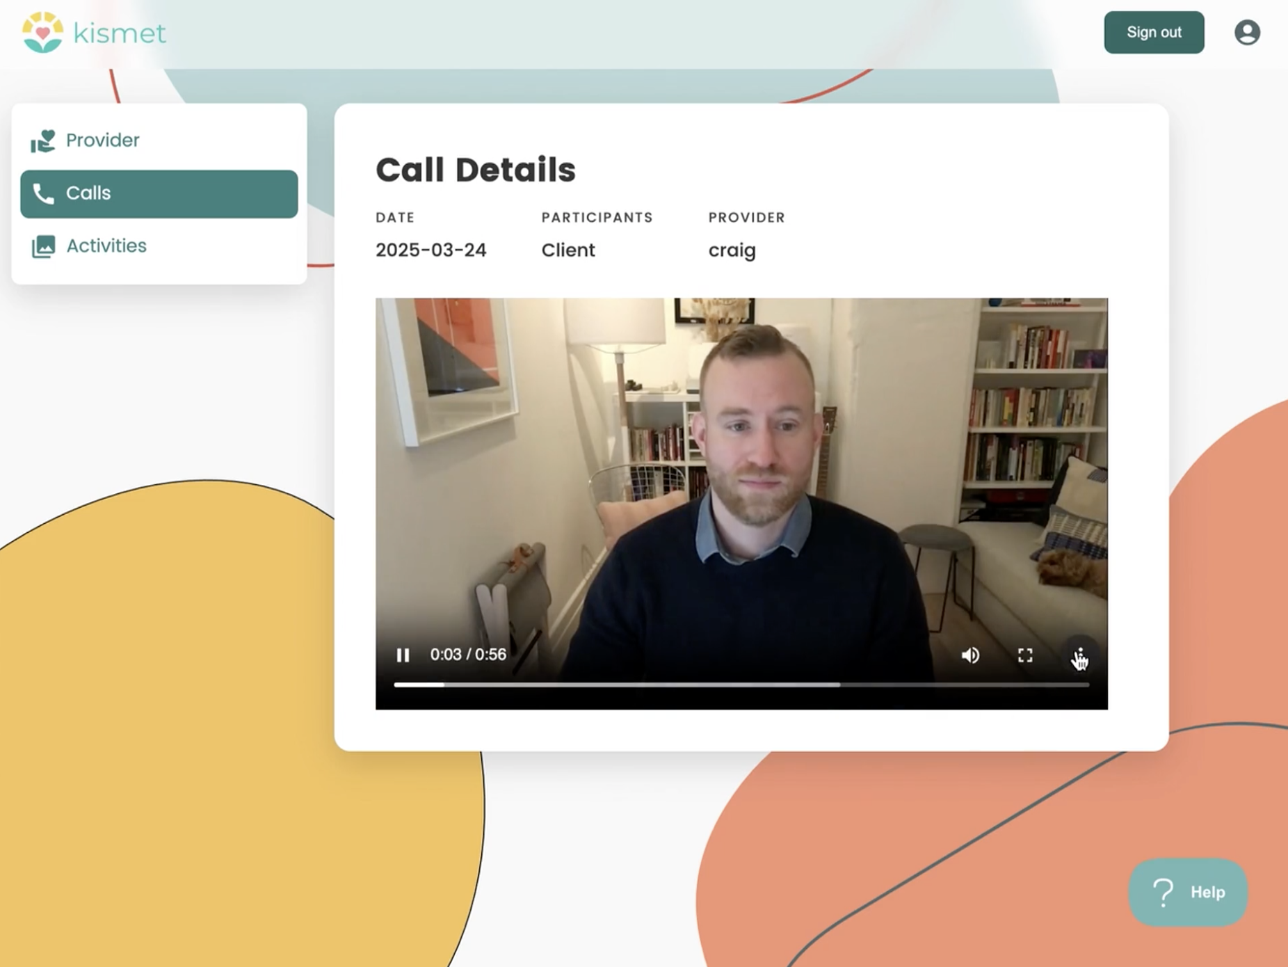The width and height of the screenshot is (1288, 967).
Task: Click the Client participant value
Action: [568, 250]
